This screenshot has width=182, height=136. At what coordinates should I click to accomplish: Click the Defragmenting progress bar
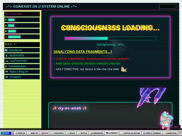click(x=111, y=38)
